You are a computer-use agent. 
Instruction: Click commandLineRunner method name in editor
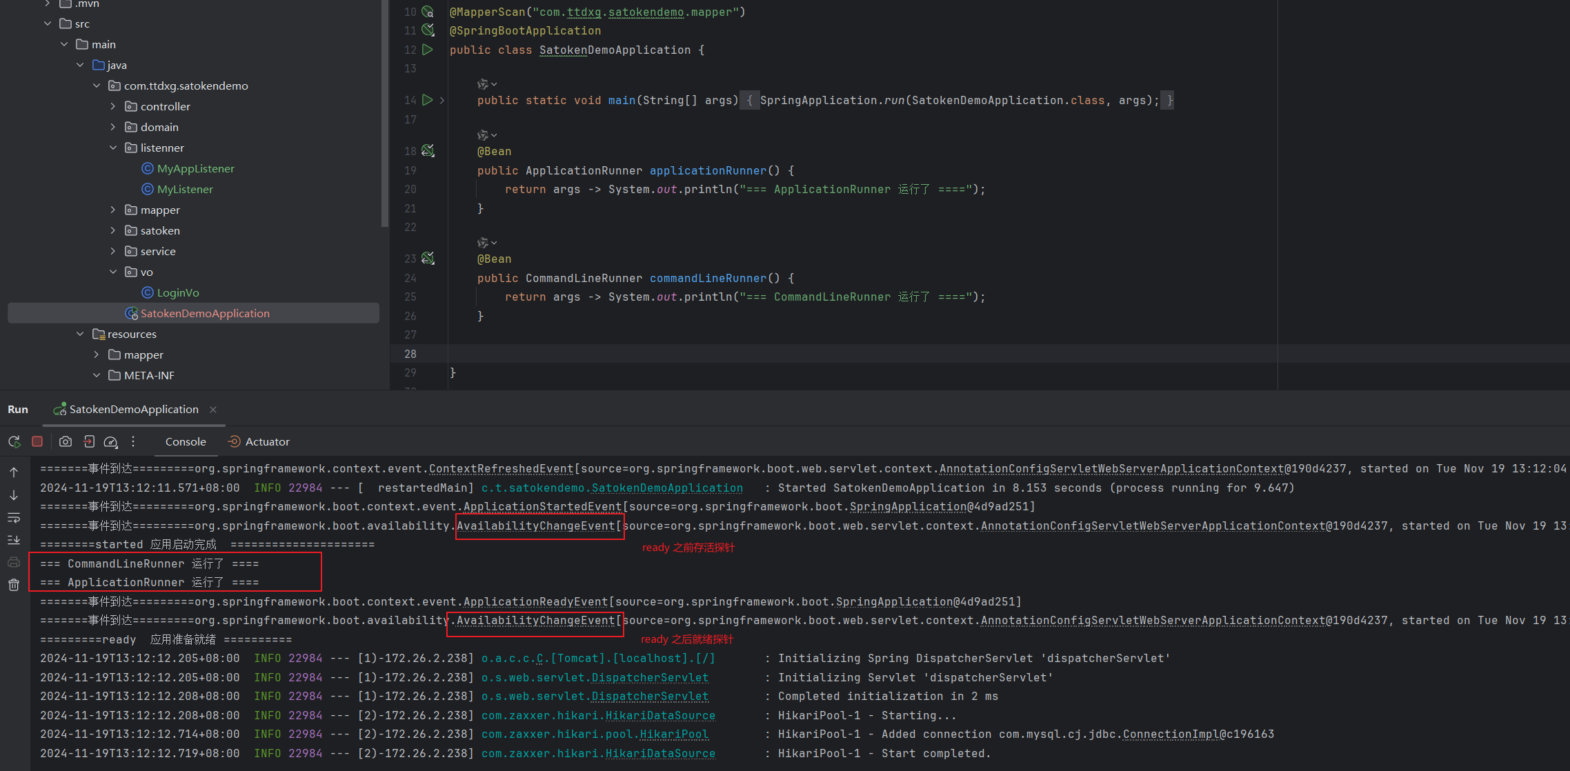[x=708, y=278]
